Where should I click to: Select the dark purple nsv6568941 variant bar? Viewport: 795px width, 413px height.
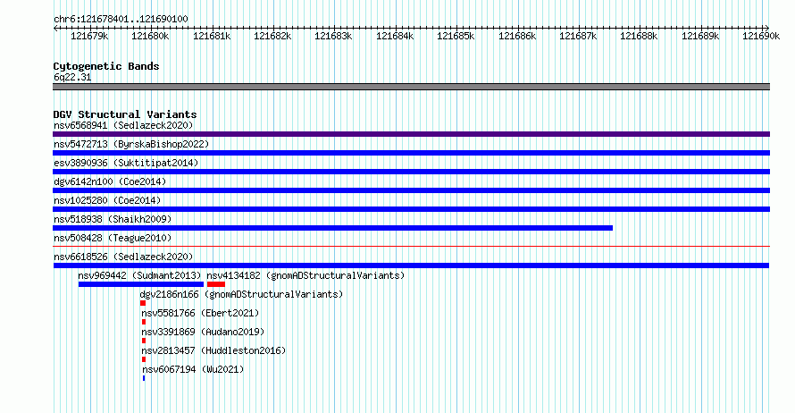pyautogui.click(x=411, y=134)
